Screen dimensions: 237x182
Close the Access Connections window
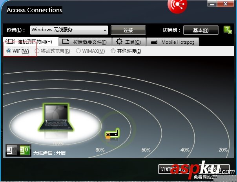[226, 4]
